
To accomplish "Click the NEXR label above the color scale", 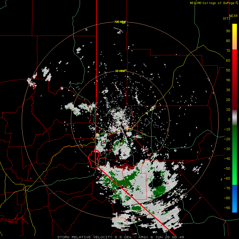I will (233, 16).
